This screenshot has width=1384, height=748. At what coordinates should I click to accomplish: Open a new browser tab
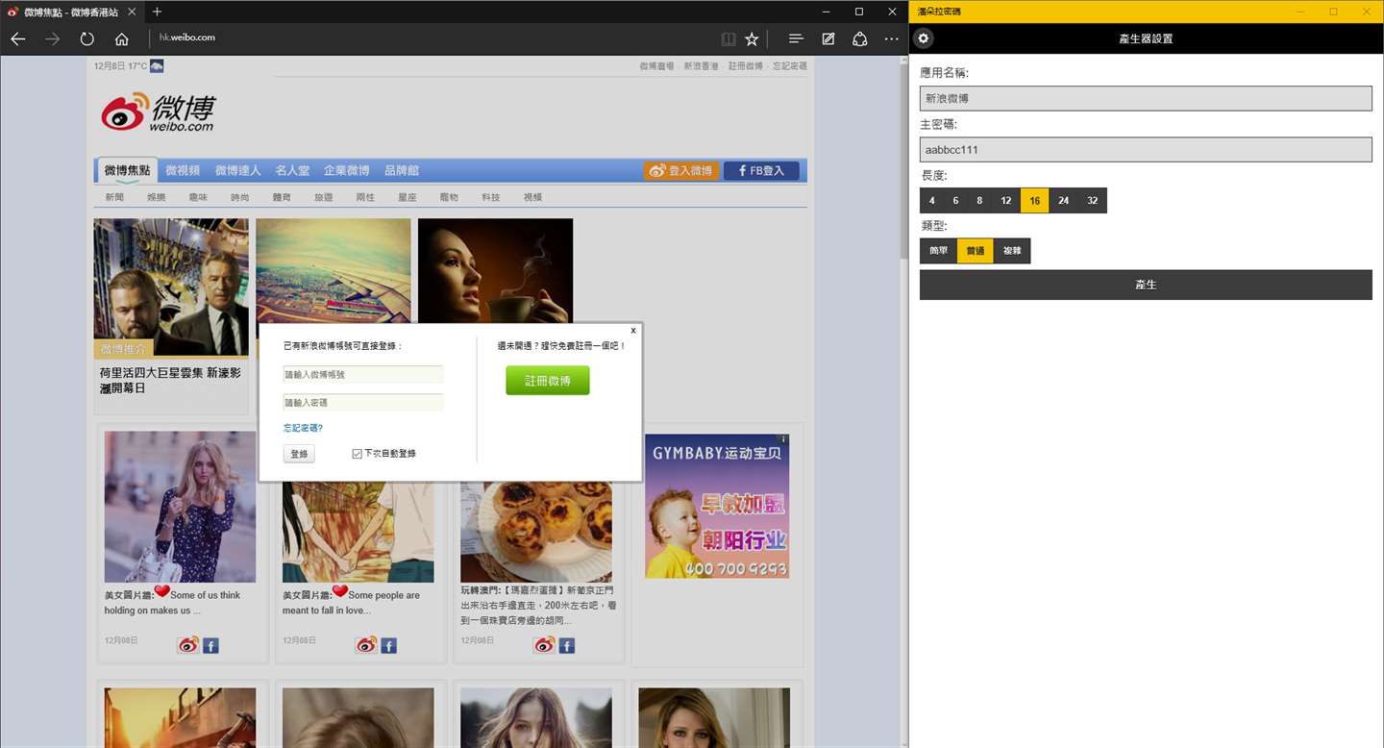pos(158,12)
